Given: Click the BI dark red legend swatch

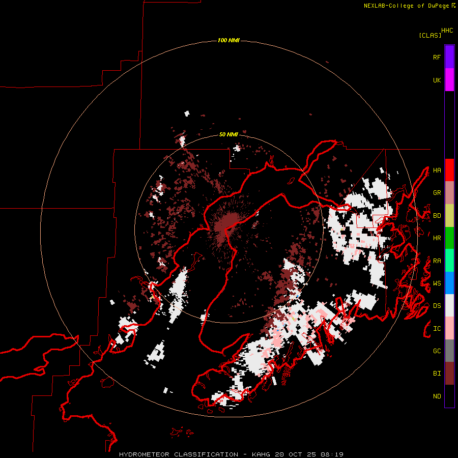Looking at the screenshot, I should pyautogui.click(x=449, y=374).
